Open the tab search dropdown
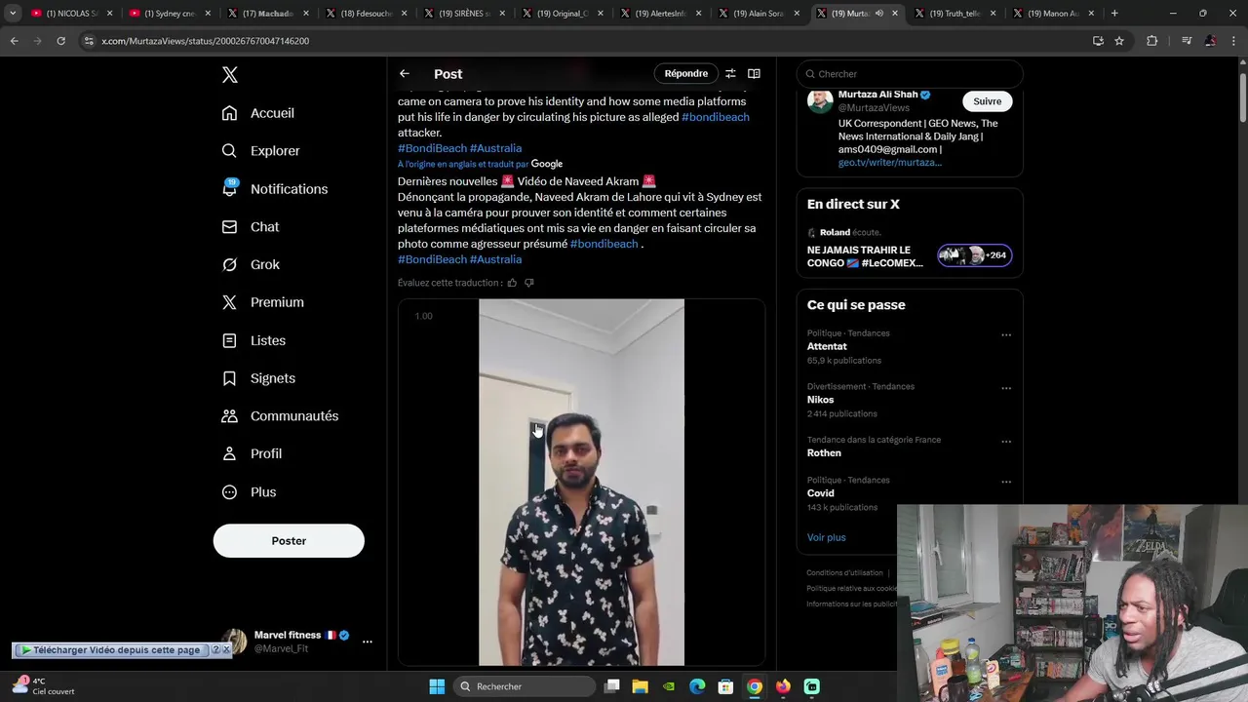This screenshot has height=702, width=1248. pyautogui.click(x=13, y=14)
